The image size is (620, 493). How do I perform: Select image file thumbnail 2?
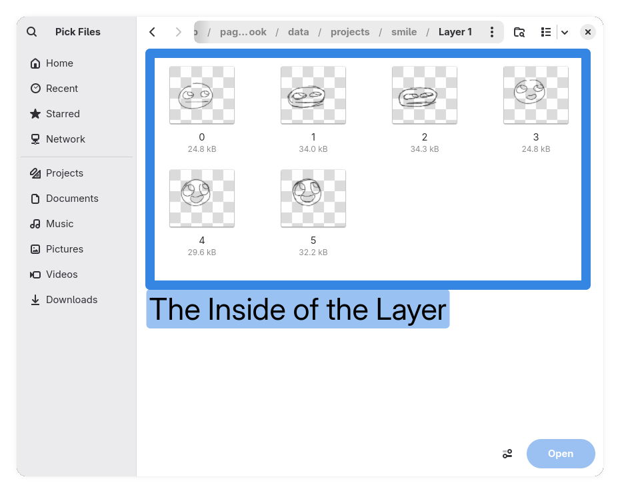click(x=425, y=95)
